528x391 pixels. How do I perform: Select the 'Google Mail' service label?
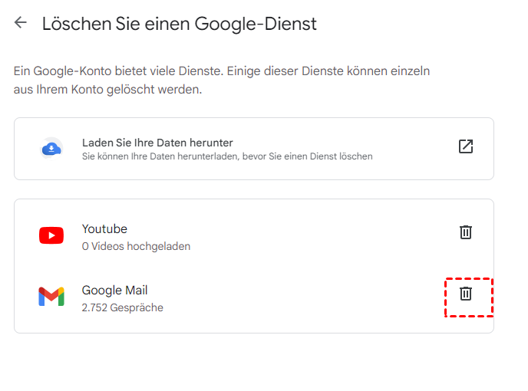point(114,290)
